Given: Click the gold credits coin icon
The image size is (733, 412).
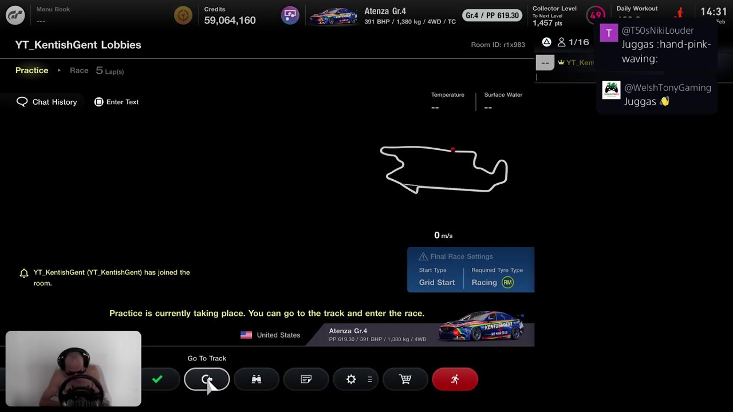Looking at the screenshot, I should click(183, 15).
